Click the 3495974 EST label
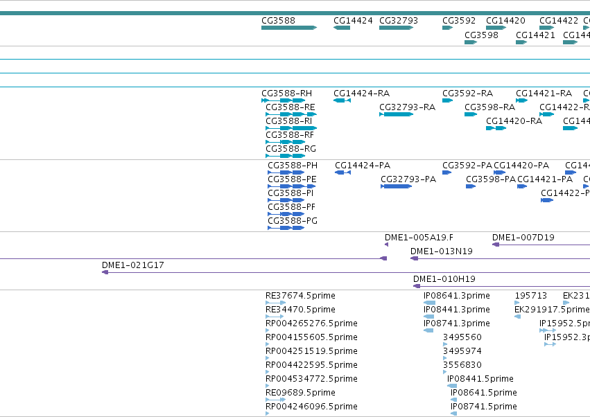The image size is (590, 417). coord(462,351)
